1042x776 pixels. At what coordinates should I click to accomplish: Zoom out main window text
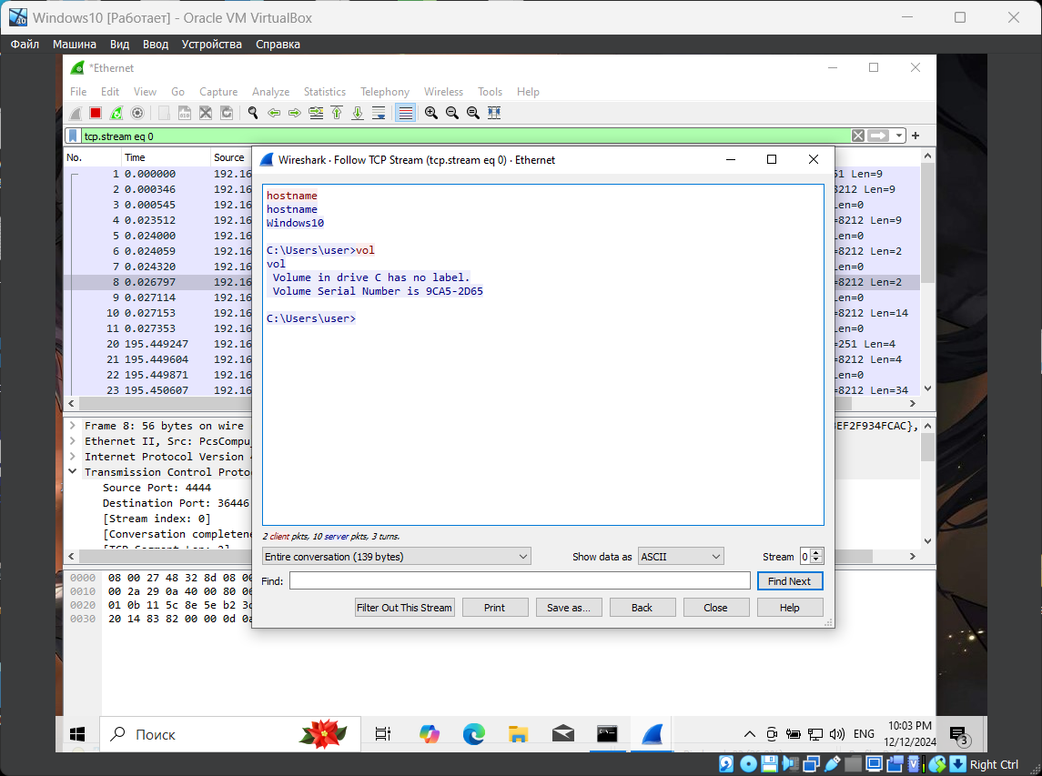(x=452, y=113)
